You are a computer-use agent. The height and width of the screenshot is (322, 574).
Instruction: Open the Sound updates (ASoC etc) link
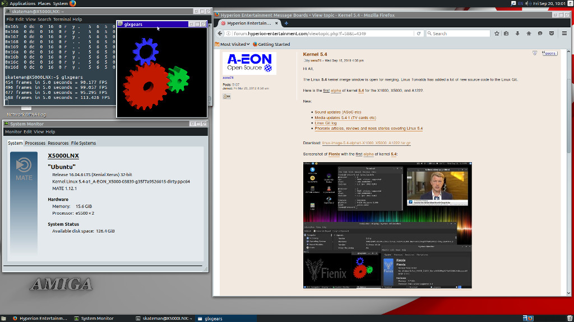coord(338,112)
